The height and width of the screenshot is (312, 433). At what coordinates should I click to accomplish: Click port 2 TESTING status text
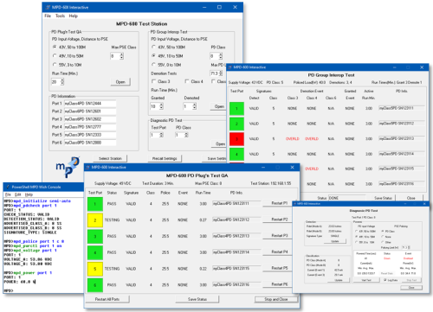tap(112, 220)
